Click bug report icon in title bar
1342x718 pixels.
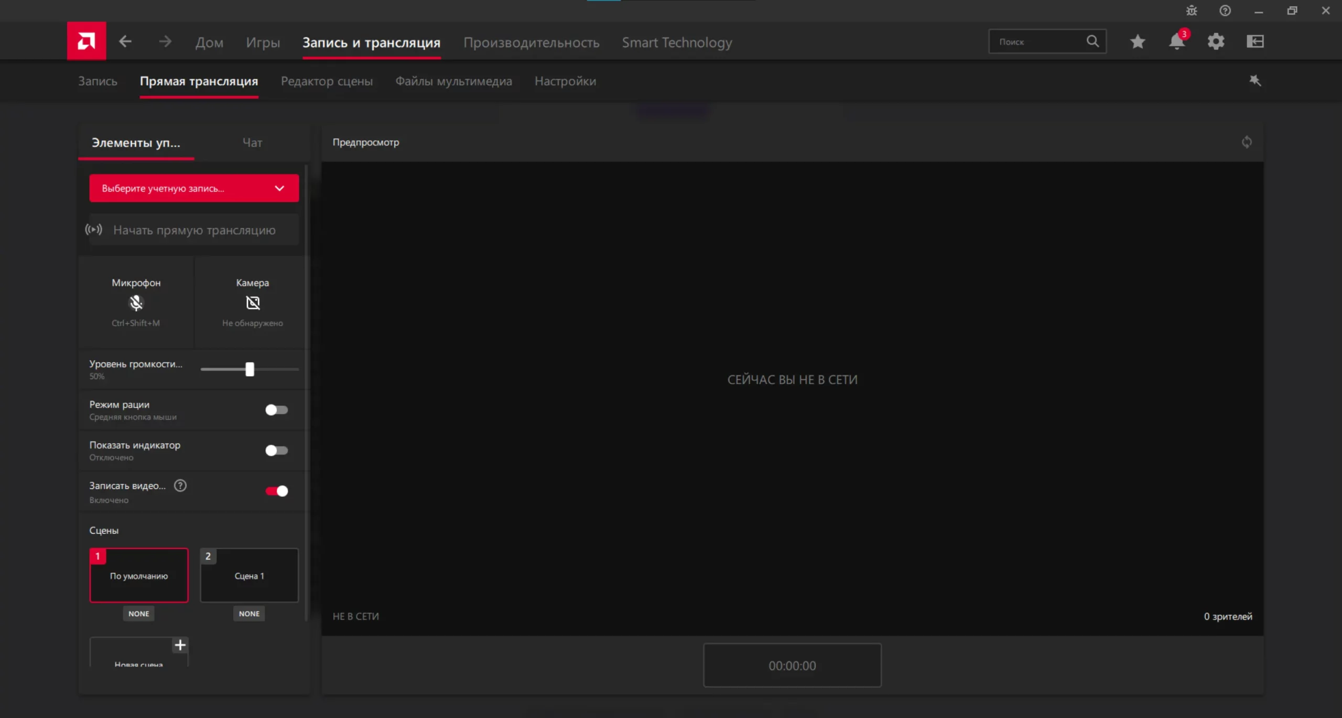point(1191,10)
